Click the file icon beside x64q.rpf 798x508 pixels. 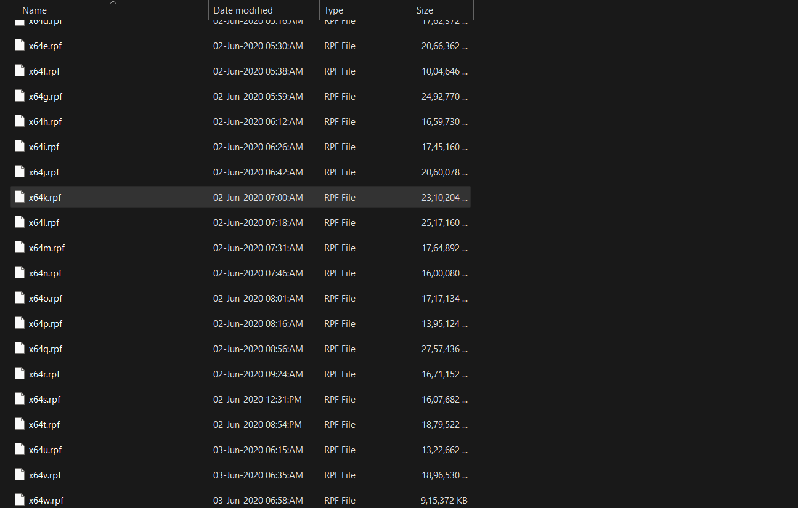click(x=19, y=349)
